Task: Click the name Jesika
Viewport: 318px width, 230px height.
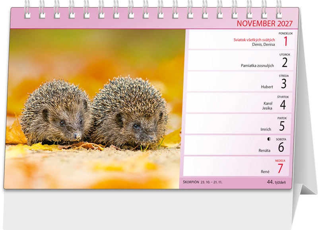Action: tap(267, 108)
